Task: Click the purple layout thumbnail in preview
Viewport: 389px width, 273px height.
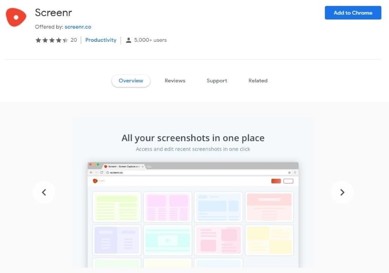Action: [117, 240]
